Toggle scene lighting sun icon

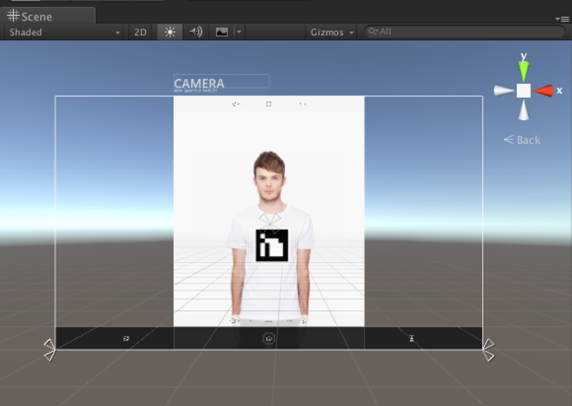pyautogui.click(x=170, y=32)
